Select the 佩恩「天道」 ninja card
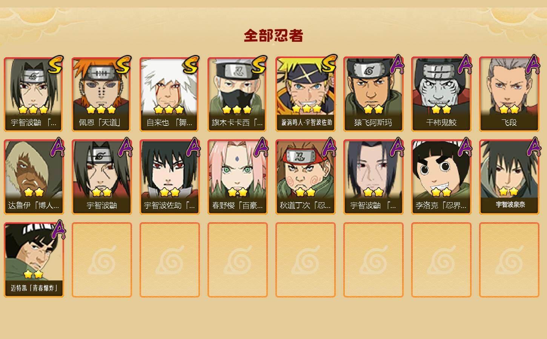Image resolution: width=547 pixels, height=339 pixels. [x=101, y=94]
